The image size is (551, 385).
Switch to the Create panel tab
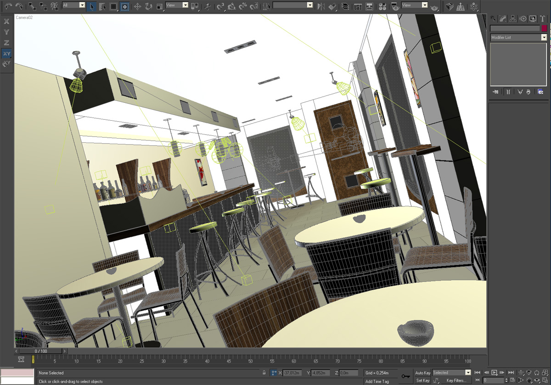tap(493, 19)
